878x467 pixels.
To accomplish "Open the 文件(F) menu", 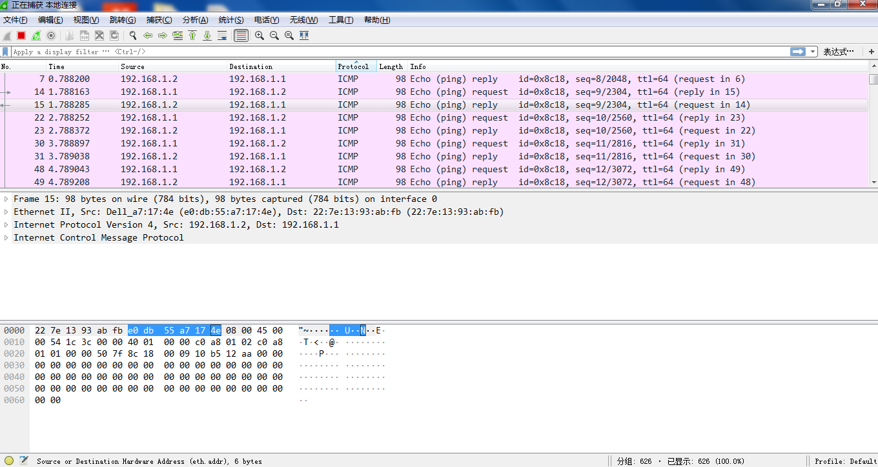I will pos(15,20).
